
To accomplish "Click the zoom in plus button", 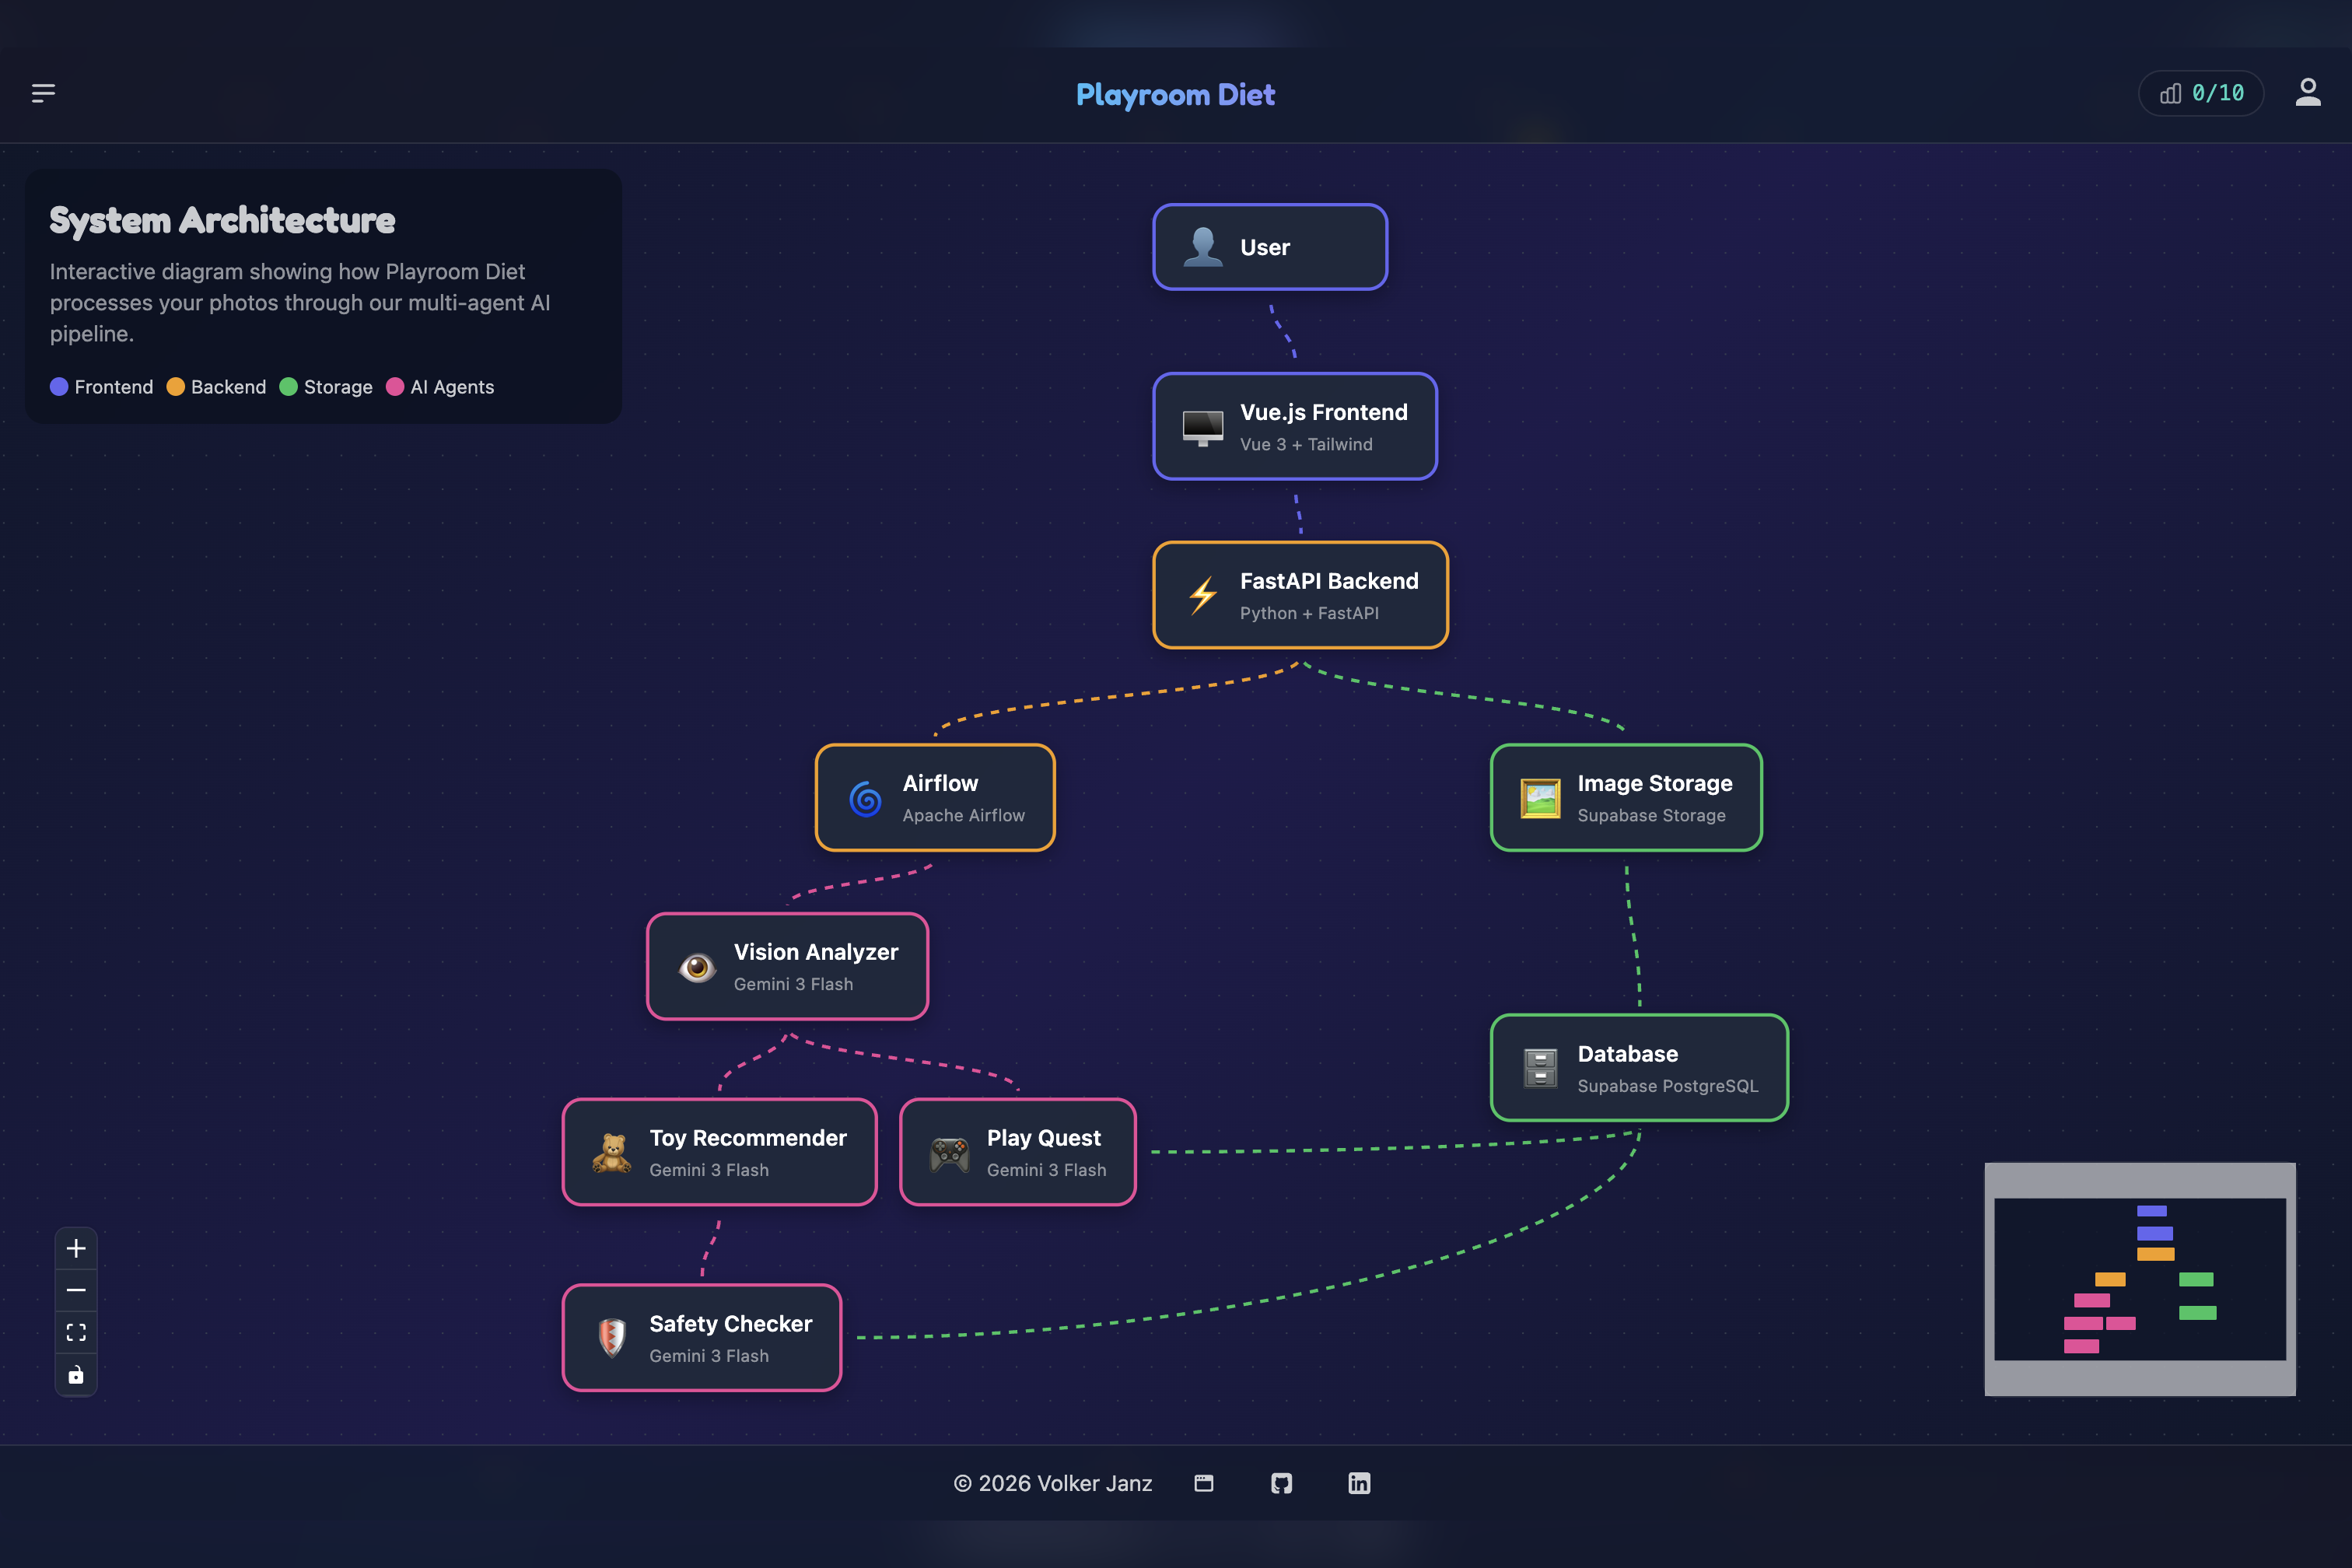I will click(x=76, y=1248).
